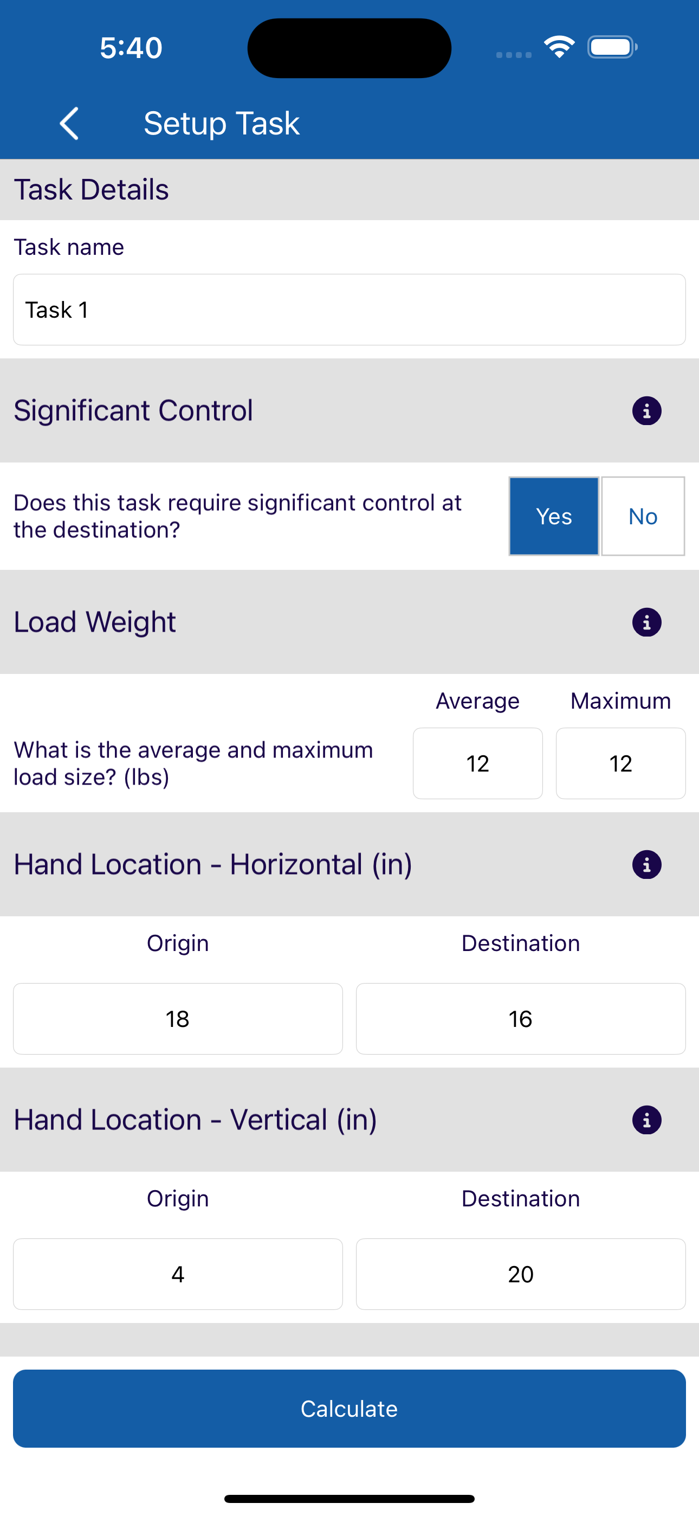The height and width of the screenshot is (1516, 699).
Task: Edit vertical Origin field showing 4
Action: 178,1274
